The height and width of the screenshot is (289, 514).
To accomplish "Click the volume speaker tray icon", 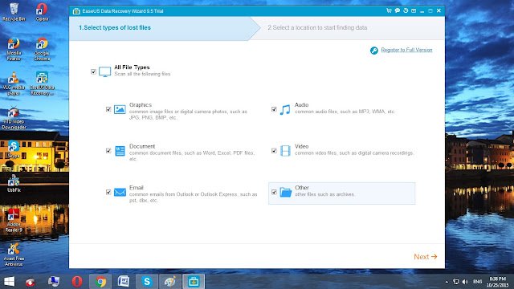I will tap(465, 282).
